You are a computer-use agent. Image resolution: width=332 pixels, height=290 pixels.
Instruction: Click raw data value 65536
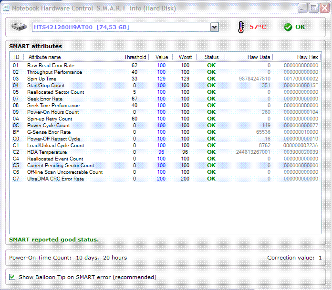(263, 132)
